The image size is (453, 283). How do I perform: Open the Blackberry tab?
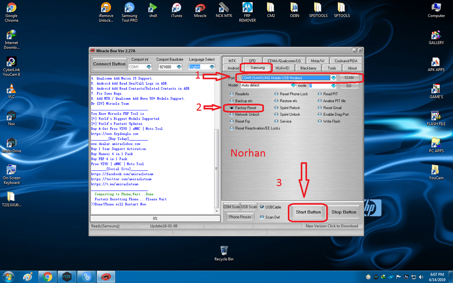pos(308,68)
